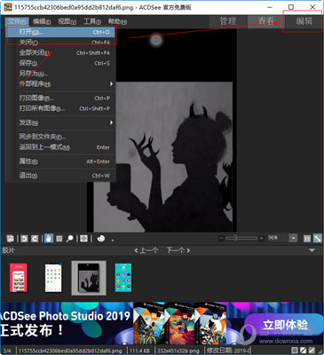The height and width of the screenshot is (355, 324).
Task: Click the second status bar diagonal icon
Action: 304,351
